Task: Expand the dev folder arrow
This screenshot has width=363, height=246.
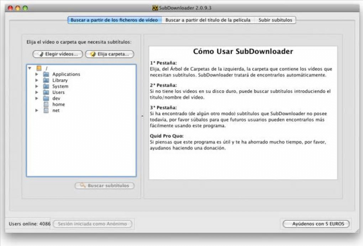Action: coord(37,98)
